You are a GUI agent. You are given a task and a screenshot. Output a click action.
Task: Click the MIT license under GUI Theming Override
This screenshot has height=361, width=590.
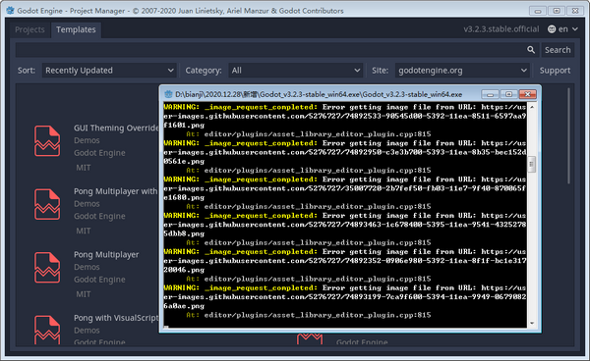[84, 168]
